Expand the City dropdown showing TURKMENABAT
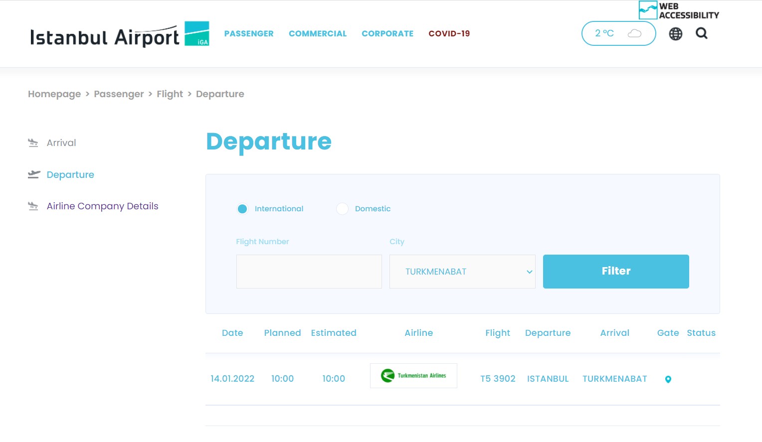 tap(462, 272)
